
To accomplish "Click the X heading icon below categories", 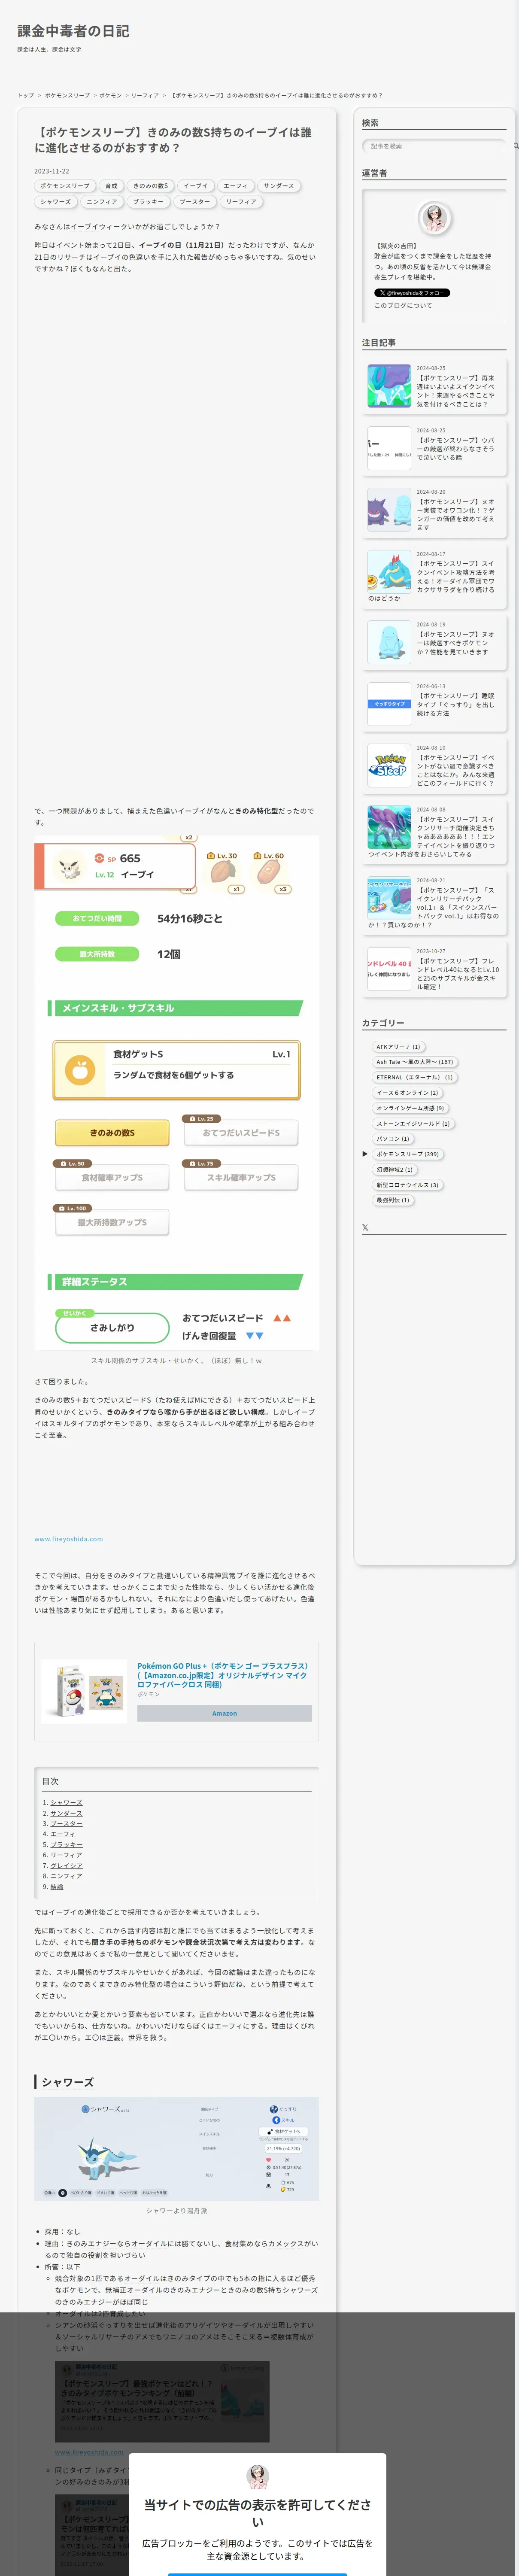I will point(365,1227).
